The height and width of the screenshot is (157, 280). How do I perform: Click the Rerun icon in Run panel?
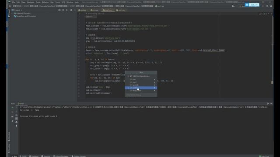click(x=12, y=107)
